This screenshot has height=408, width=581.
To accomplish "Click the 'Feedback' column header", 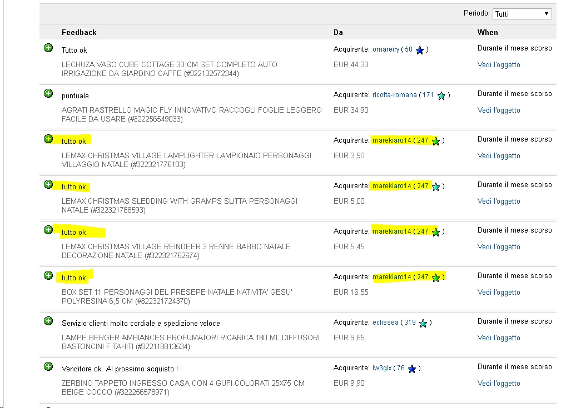I will (79, 32).
